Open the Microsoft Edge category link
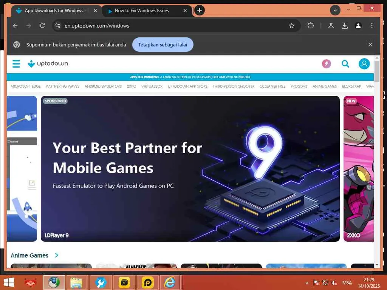This screenshot has height=290, width=387. [26, 86]
